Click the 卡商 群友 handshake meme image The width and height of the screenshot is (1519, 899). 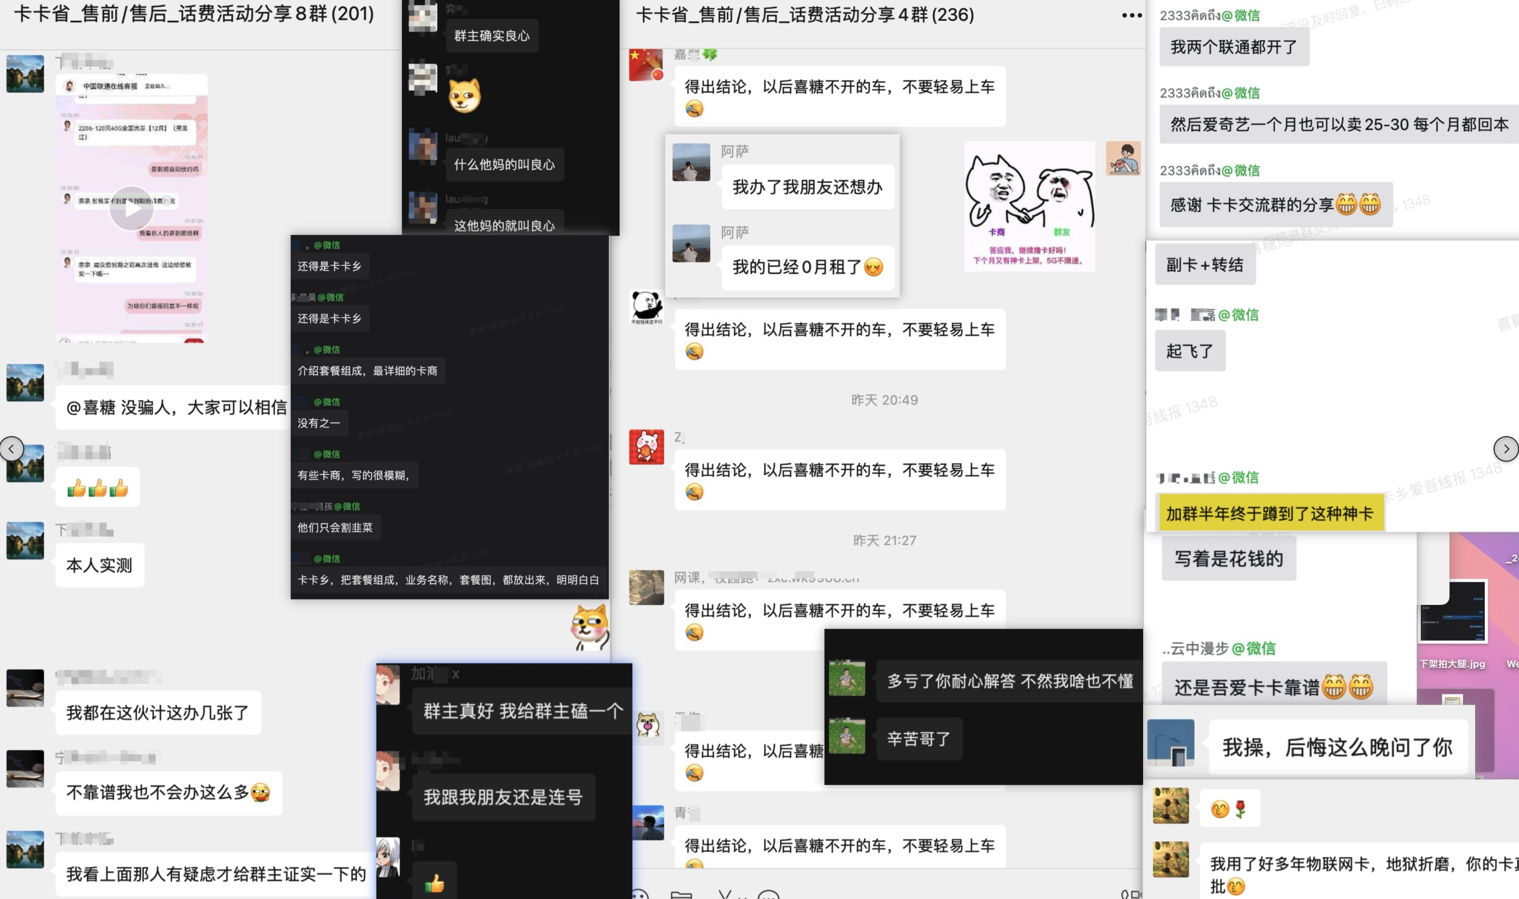click(1029, 206)
